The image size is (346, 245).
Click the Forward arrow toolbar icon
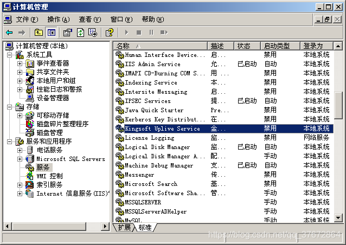pyautogui.click(x=22, y=33)
